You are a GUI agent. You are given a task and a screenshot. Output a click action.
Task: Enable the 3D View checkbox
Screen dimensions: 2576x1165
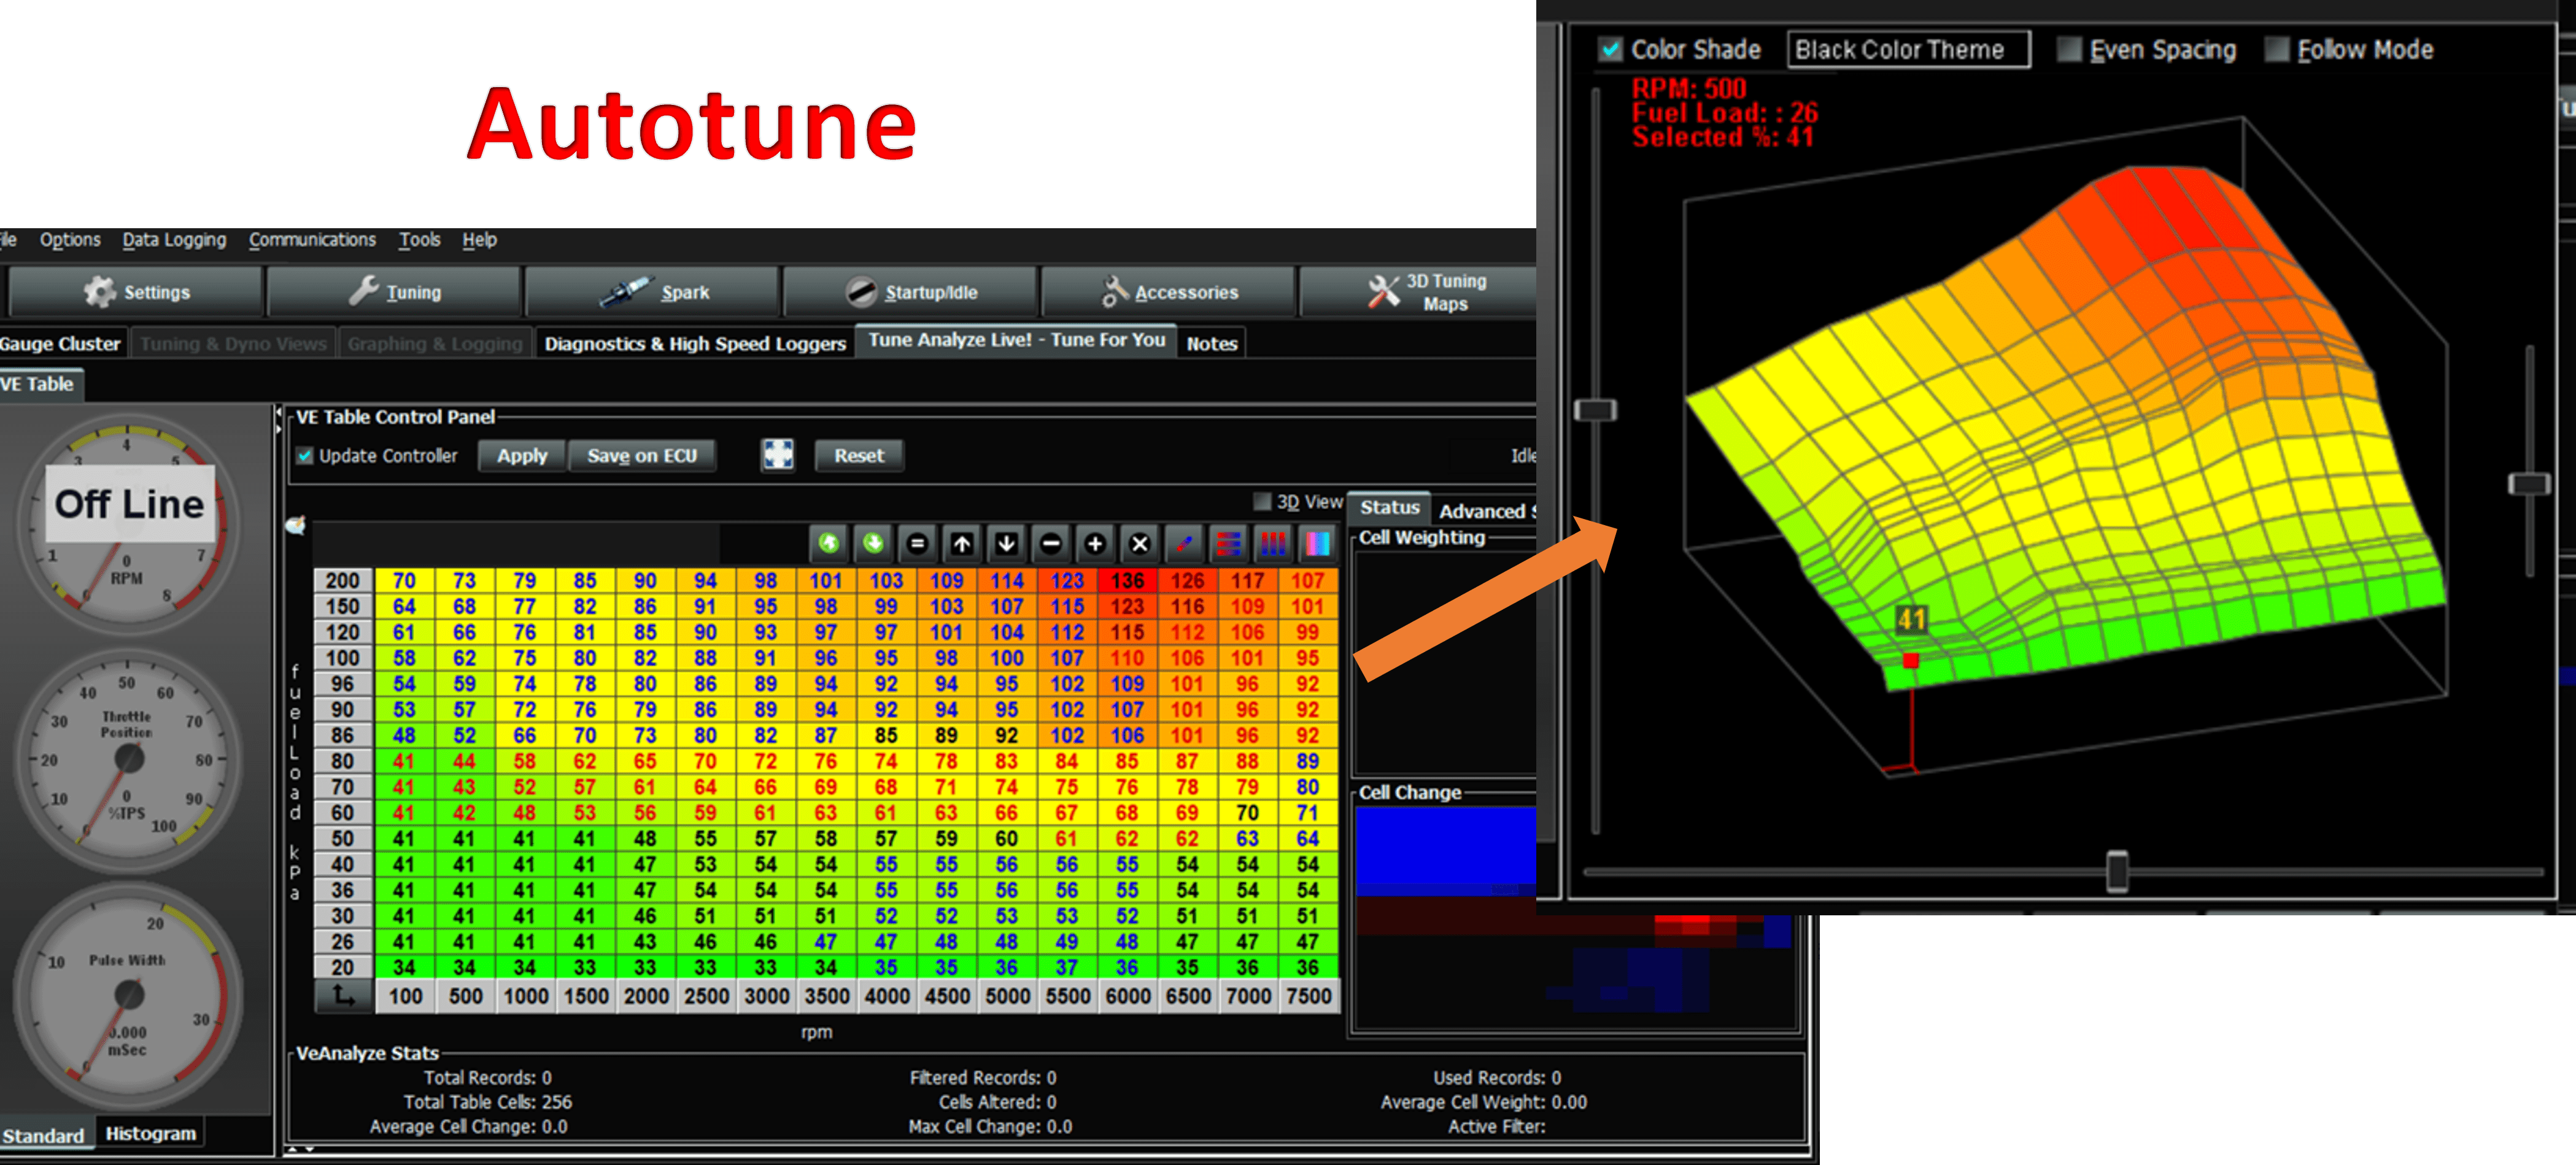1263,502
